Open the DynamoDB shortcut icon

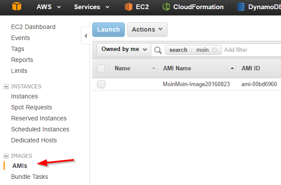(241, 7)
